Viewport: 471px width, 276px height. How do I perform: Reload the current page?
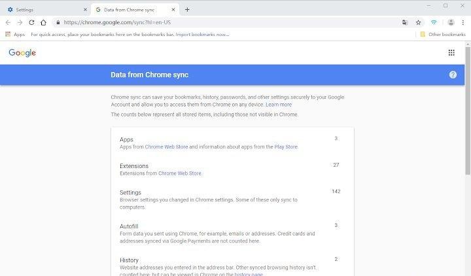click(x=31, y=22)
